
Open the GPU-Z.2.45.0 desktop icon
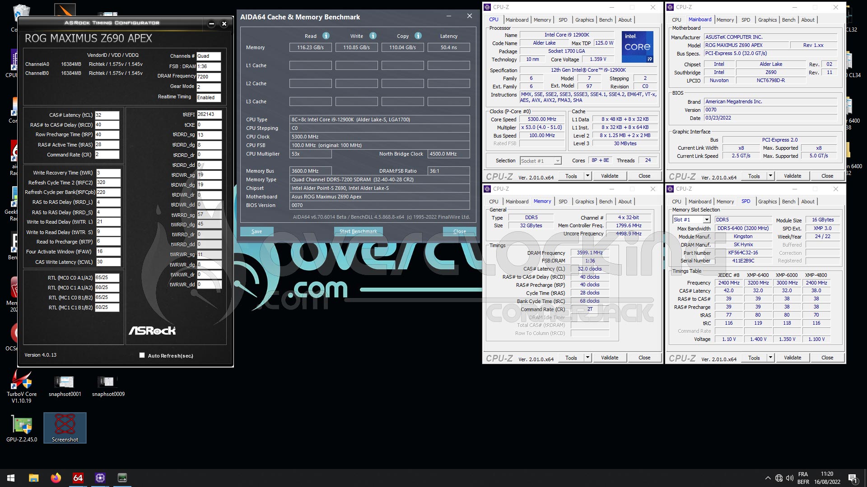[x=22, y=428]
